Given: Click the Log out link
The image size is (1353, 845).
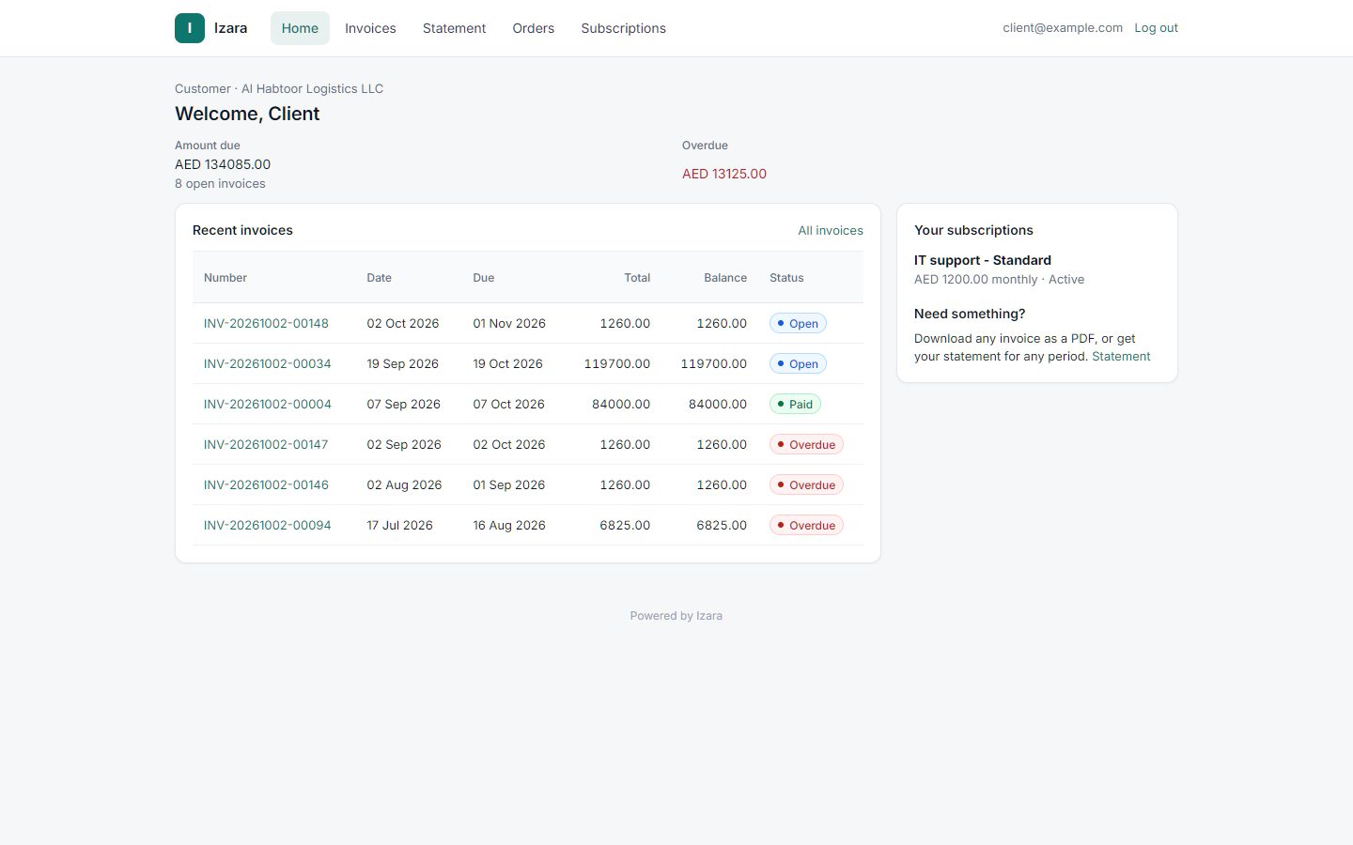Looking at the screenshot, I should pyautogui.click(x=1156, y=28).
